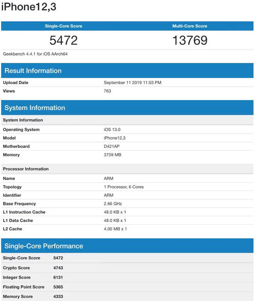Click the ARM value in the Name row

(x=109, y=179)
